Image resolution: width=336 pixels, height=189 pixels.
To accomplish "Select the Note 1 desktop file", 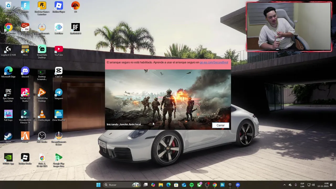I will (x=42, y=161).
